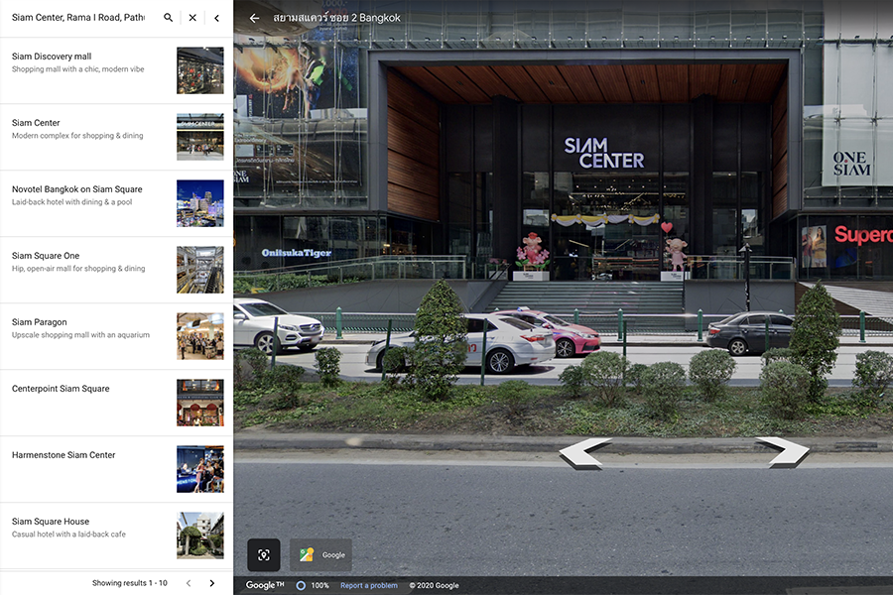
Task: Click the Google logo in footer
Action: tap(264, 585)
